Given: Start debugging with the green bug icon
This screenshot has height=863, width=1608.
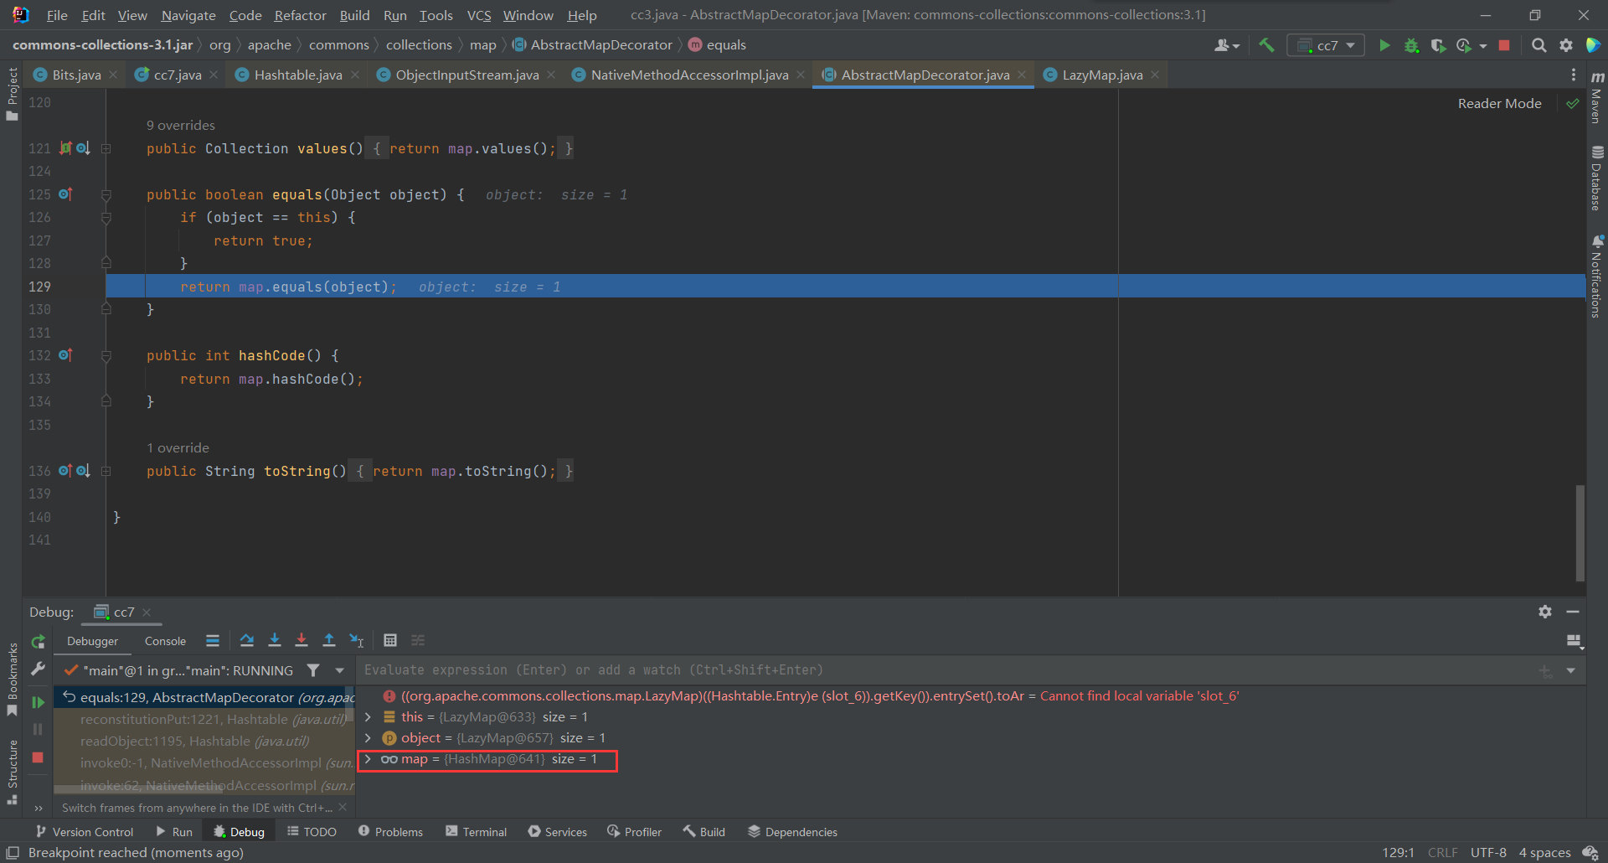Looking at the screenshot, I should 1411,45.
